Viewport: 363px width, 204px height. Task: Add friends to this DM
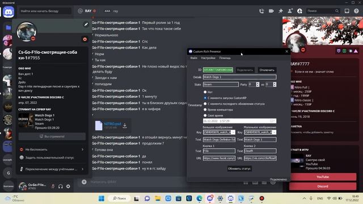(x=290, y=11)
